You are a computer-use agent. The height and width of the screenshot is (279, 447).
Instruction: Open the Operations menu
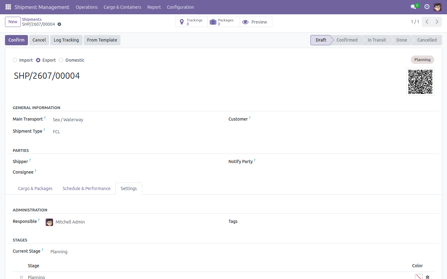87,7
